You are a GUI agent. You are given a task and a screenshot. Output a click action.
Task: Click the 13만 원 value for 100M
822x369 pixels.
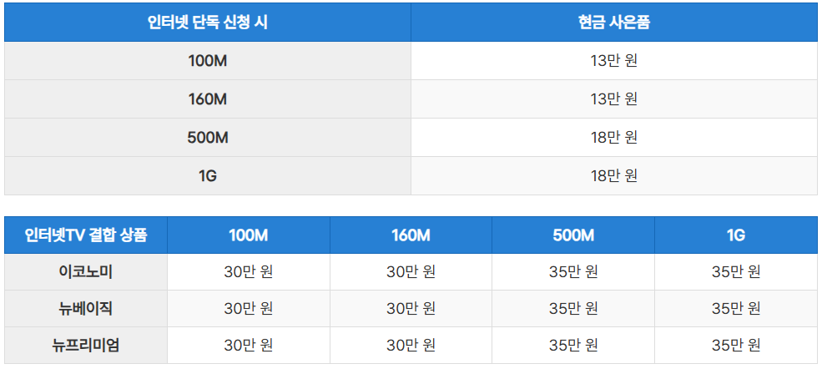pos(614,61)
